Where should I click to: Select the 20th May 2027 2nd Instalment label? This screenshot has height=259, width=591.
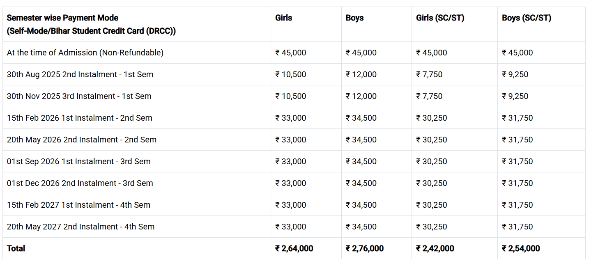(81, 227)
